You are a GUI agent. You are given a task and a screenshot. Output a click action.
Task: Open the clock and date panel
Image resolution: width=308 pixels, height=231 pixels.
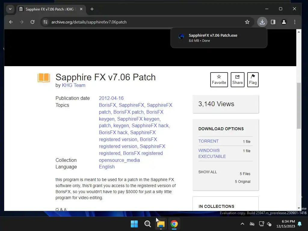[286, 224]
